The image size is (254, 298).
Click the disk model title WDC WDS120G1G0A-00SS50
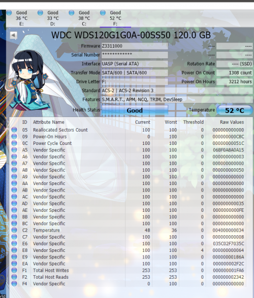click(111, 35)
